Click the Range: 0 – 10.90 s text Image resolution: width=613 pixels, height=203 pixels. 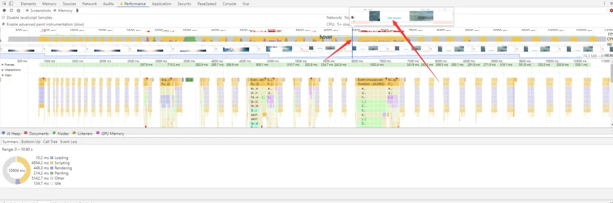point(18,149)
